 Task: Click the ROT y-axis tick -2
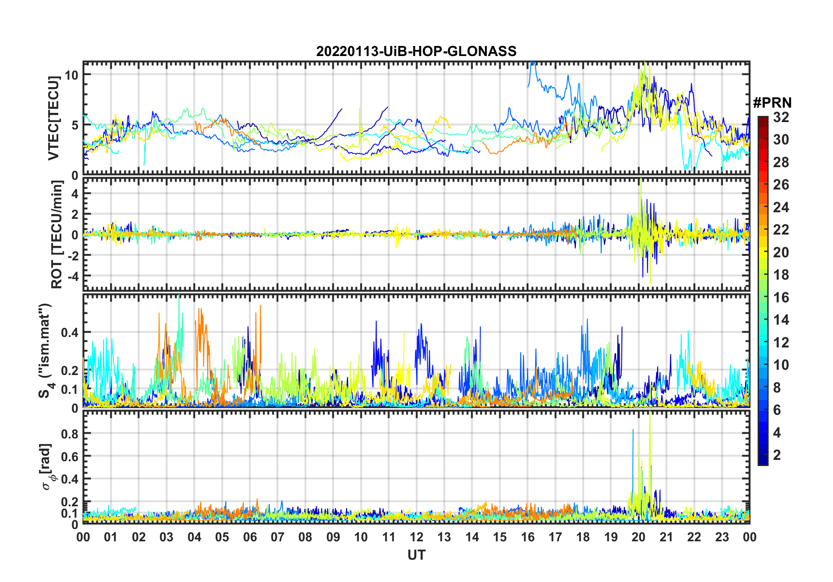[x=73, y=256]
